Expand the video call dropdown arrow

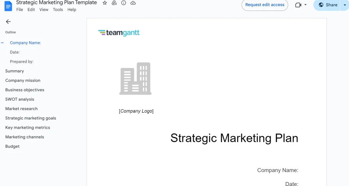pyautogui.click(x=305, y=5)
